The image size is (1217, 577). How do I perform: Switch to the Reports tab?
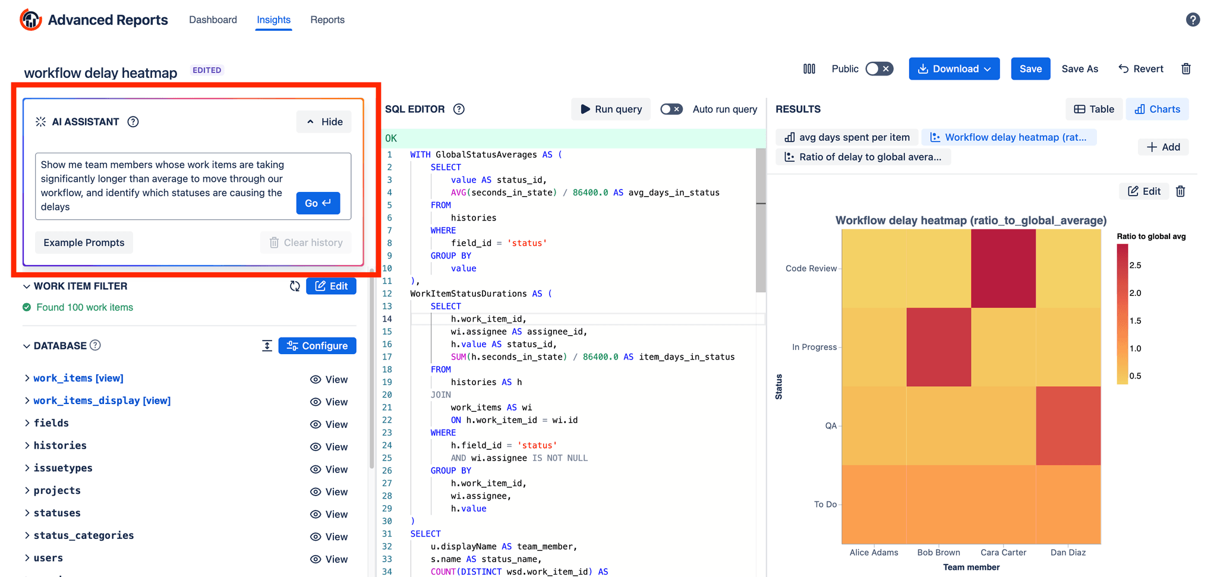pos(327,20)
